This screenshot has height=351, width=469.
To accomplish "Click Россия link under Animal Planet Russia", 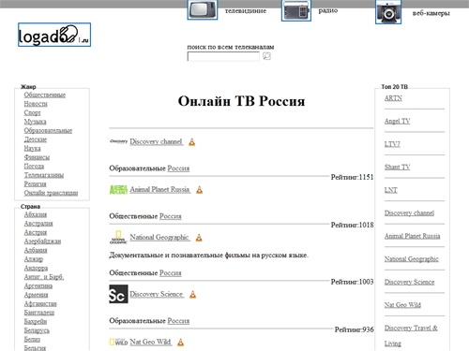I will point(171,216).
